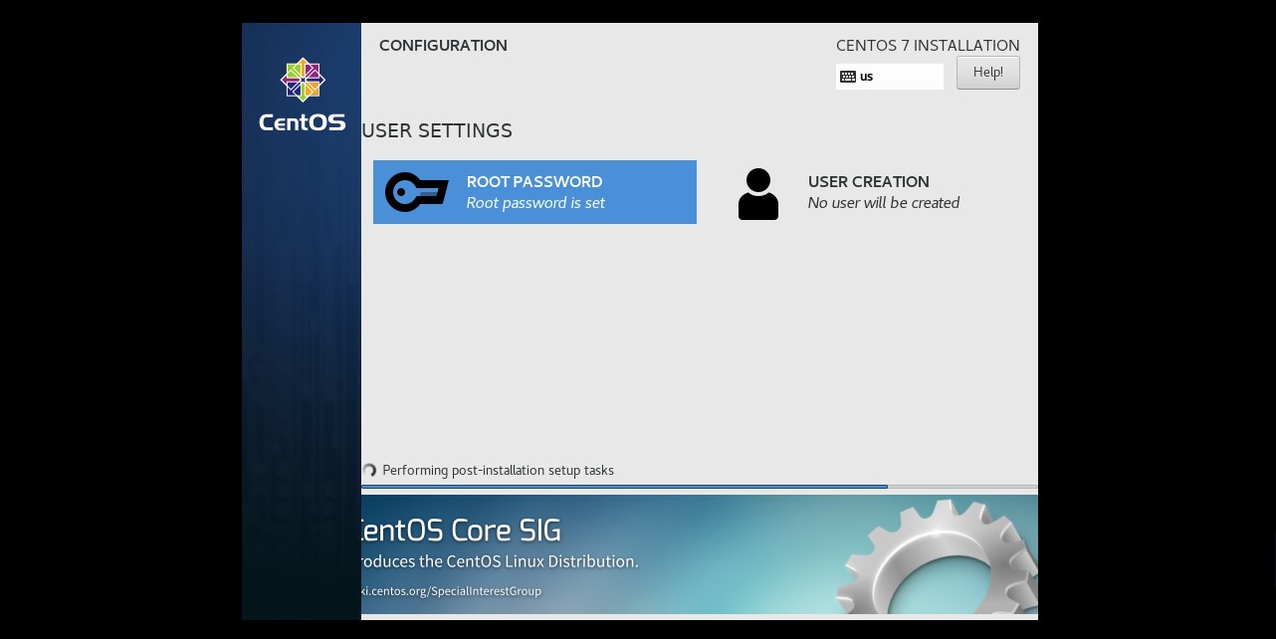This screenshot has height=639, width=1276.
Task: Click 'Root password is set' status text
Action: [x=535, y=203]
